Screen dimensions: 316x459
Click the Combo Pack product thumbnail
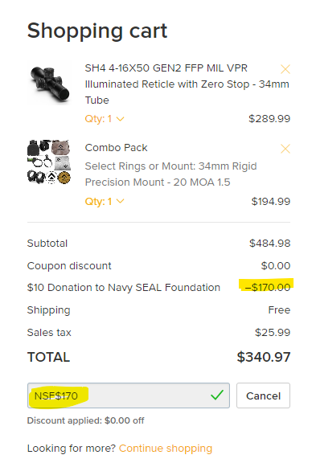click(49, 162)
